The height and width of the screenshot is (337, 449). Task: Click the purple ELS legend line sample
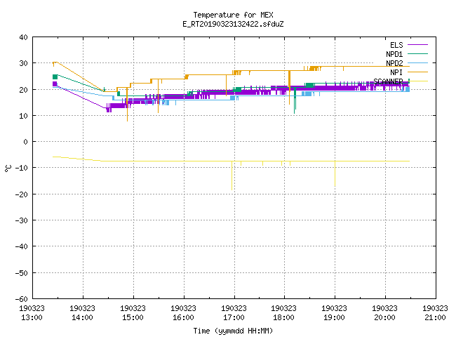417,45
